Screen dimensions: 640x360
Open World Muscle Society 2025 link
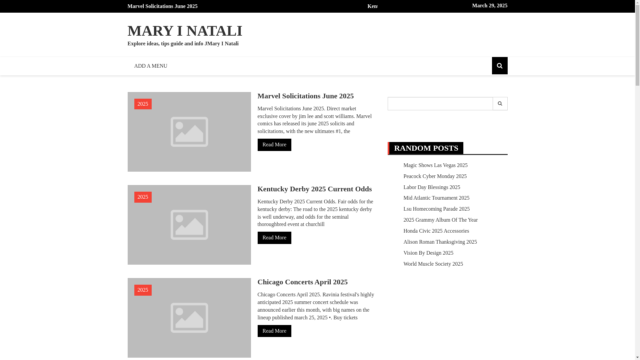point(433,264)
